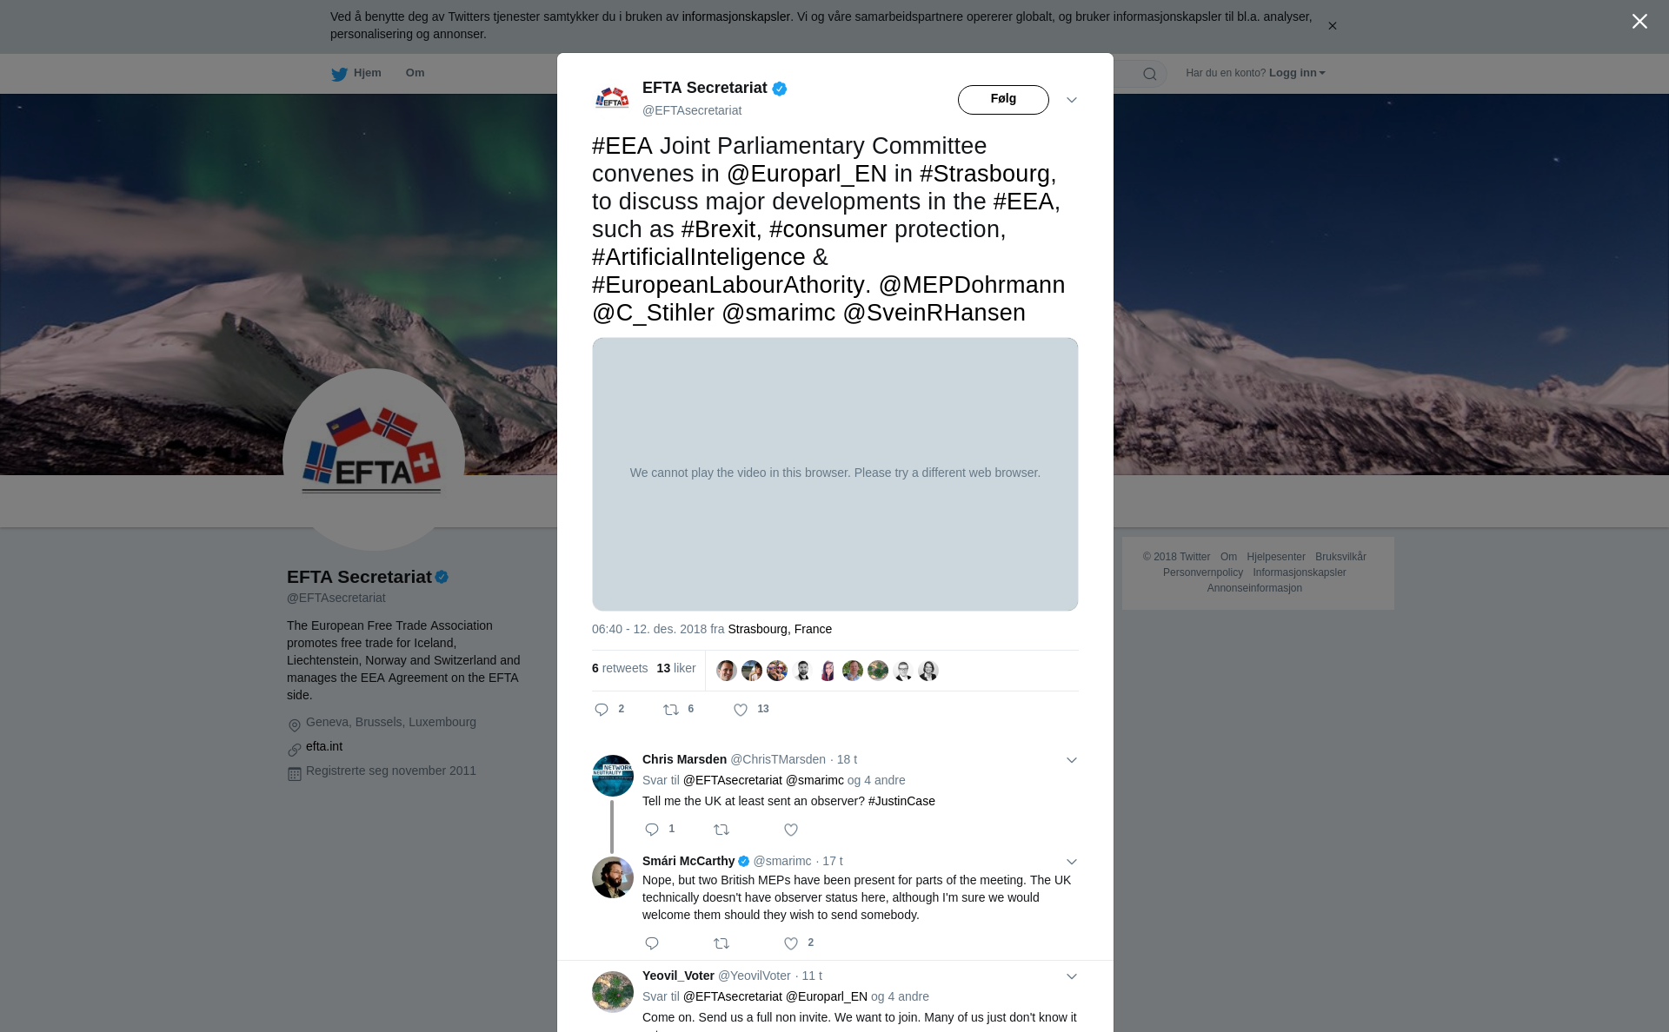Follow EFTA Secretariat with Følg button
This screenshot has height=1032, width=1669.
1003,100
